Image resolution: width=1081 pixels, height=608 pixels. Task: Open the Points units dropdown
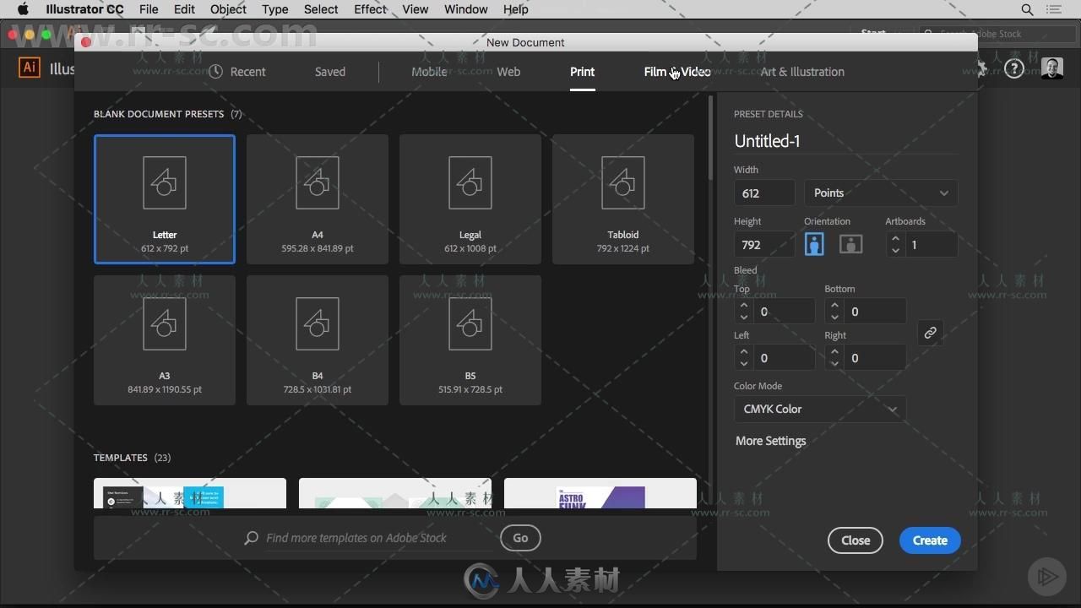pyautogui.click(x=881, y=193)
